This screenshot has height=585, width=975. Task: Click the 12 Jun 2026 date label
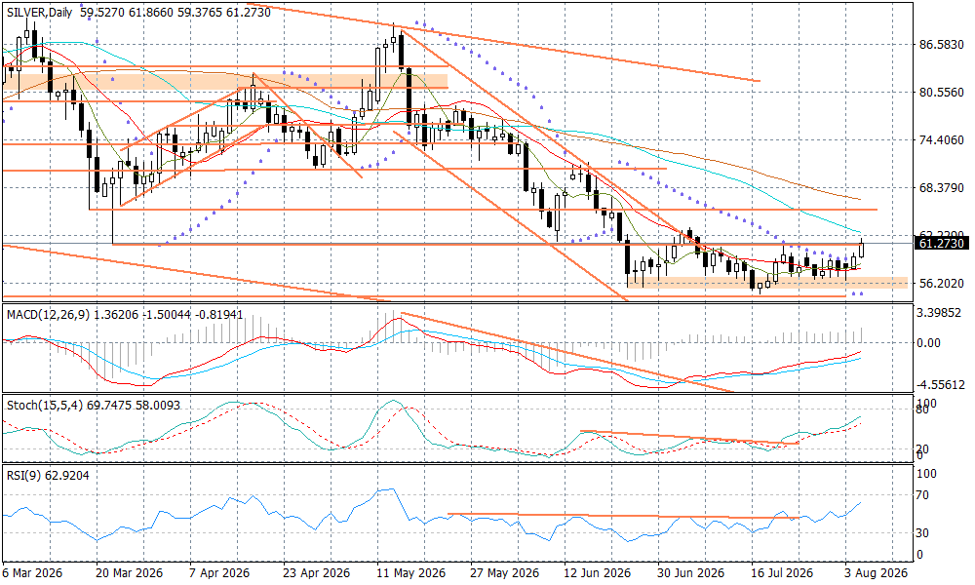tap(597, 572)
